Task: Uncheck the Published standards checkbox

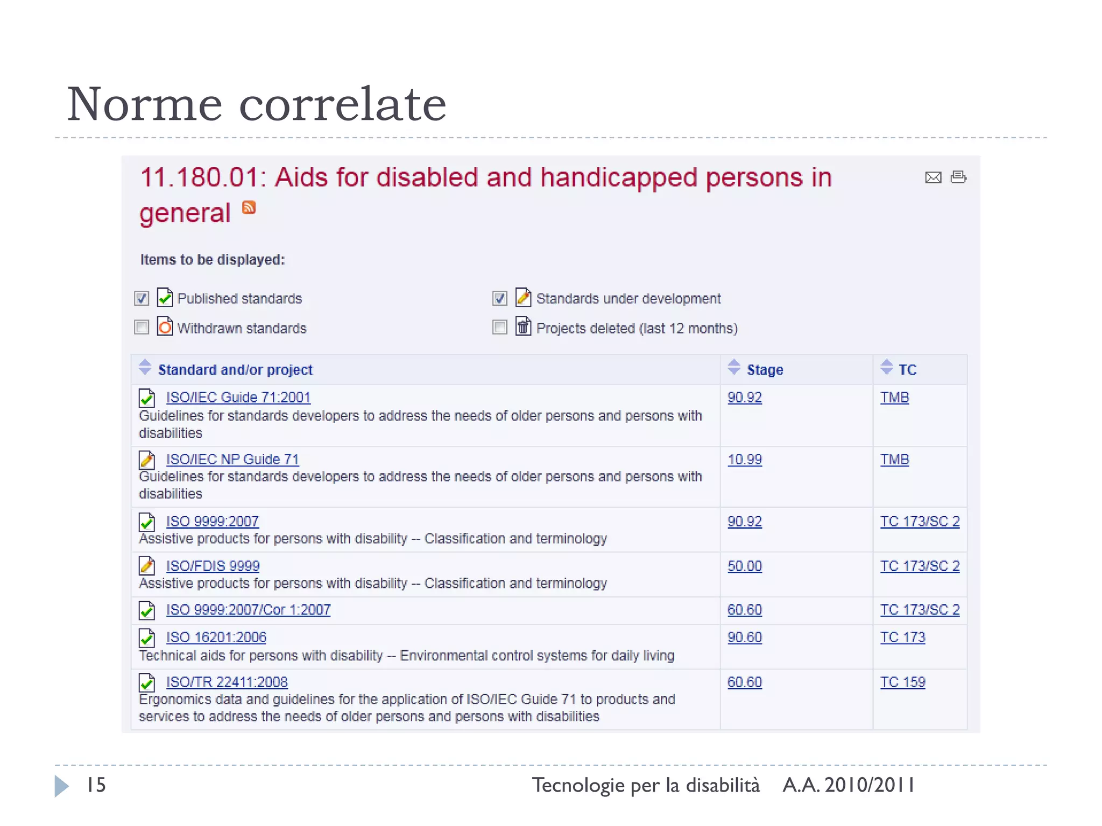Action: [x=142, y=298]
